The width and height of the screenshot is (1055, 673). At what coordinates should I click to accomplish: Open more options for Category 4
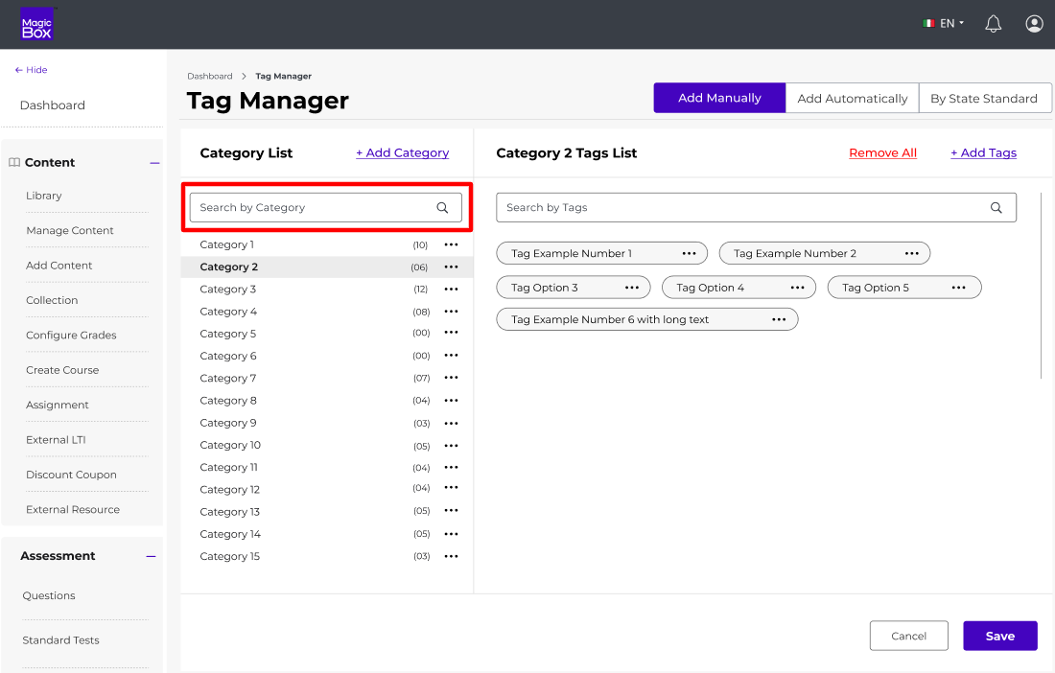[x=451, y=312]
